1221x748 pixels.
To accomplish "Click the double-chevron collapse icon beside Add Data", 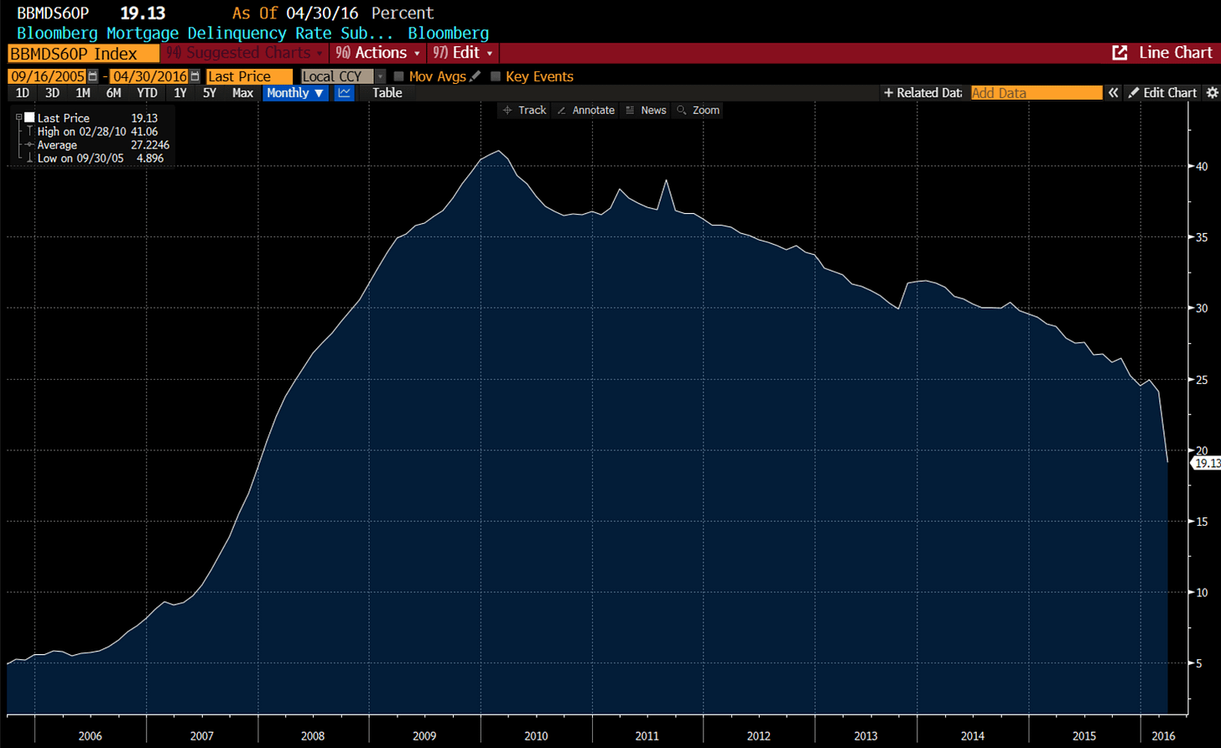I will (1113, 93).
